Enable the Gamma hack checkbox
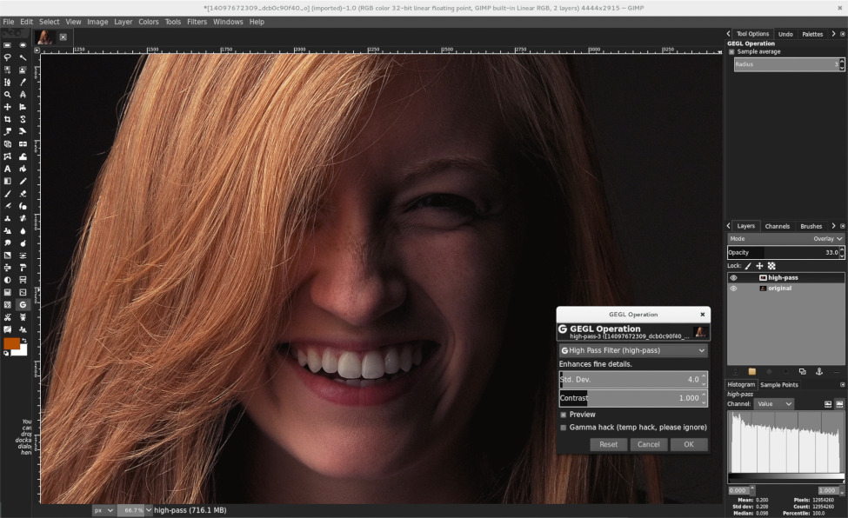Image resolution: width=848 pixels, height=518 pixels. (563, 427)
